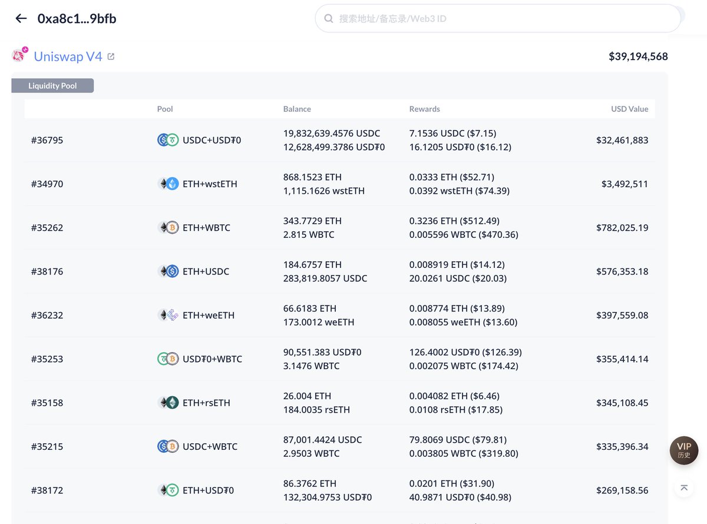Click the balance 19,832,639.4576 USDC
This screenshot has width=707, height=524.
click(332, 133)
